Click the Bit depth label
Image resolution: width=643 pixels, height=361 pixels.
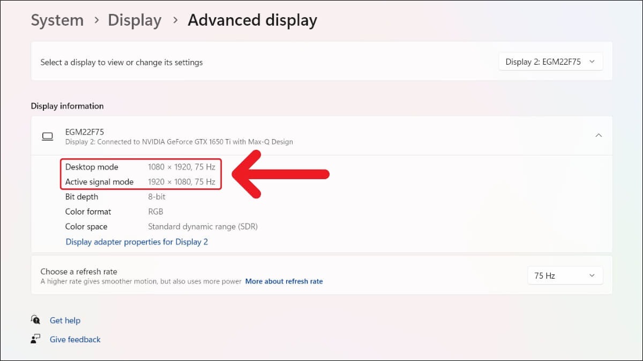pos(81,197)
